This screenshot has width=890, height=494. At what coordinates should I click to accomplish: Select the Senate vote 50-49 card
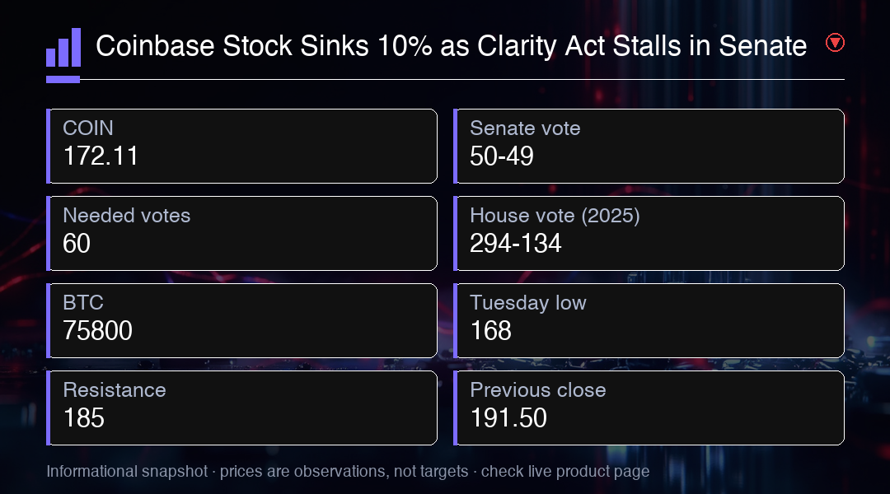649,147
